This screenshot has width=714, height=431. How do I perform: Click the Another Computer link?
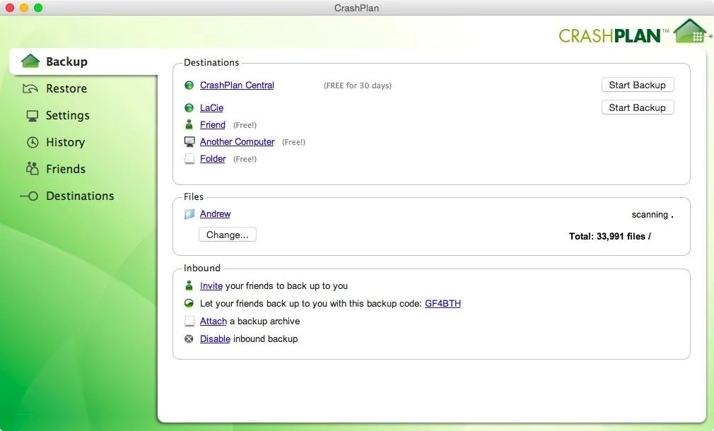click(x=238, y=141)
